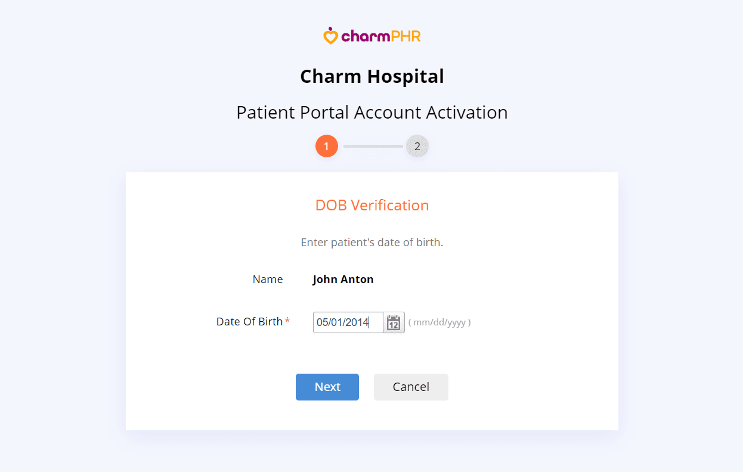Click the progress bar between steps

(372, 145)
